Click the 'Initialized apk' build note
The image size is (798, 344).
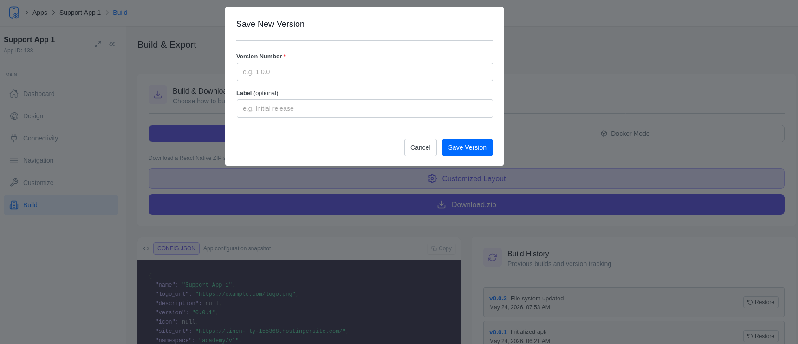pos(529,332)
